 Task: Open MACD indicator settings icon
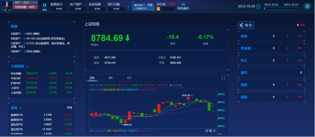click(207, 131)
